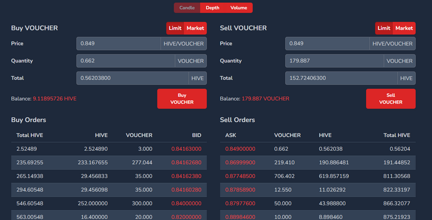Click the red Buy VOUCHER button
The height and width of the screenshot is (220, 432).
click(182, 98)
